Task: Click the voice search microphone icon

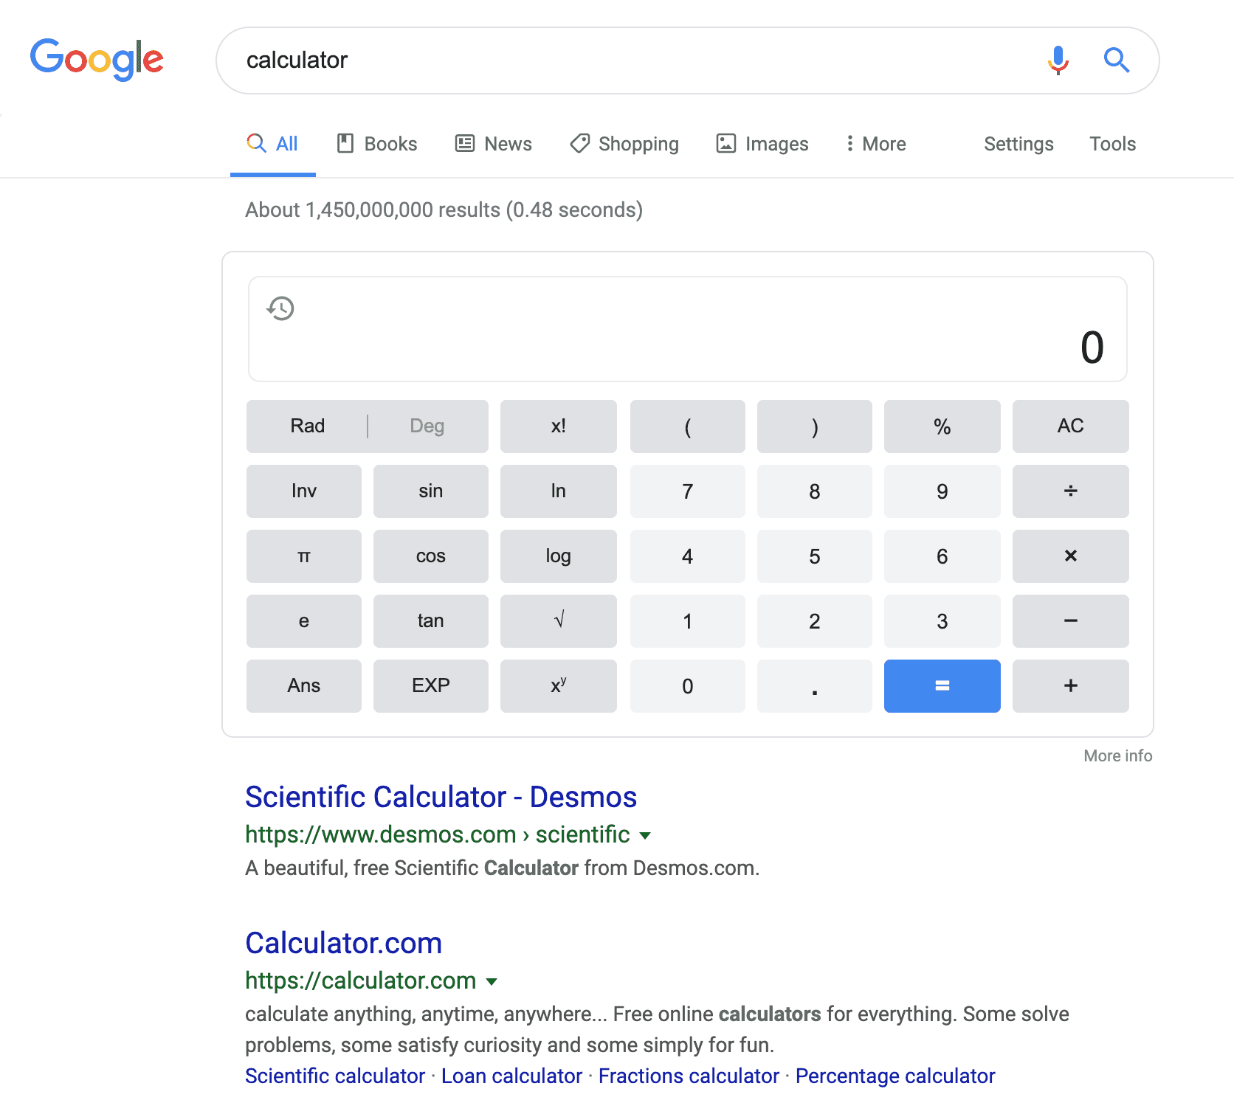Action: click(1058, 60)
